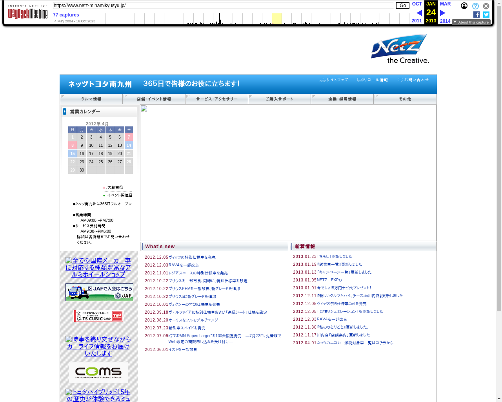This screenshot has width=502, height=402.
Task: Go to previous capture with left arrow
Action: [419, 13]
